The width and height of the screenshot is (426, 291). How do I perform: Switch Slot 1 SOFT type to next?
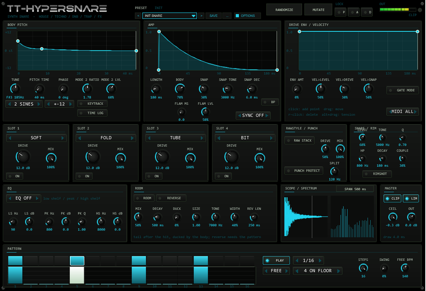coord(62,138)
